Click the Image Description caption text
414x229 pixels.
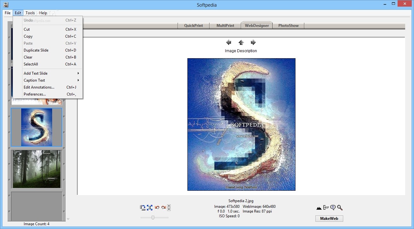(x=241, y=51)
